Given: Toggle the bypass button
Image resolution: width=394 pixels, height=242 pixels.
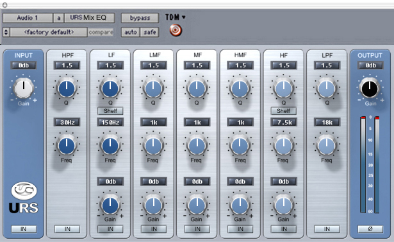Looking at the screenshot, I should click(140, 18).
